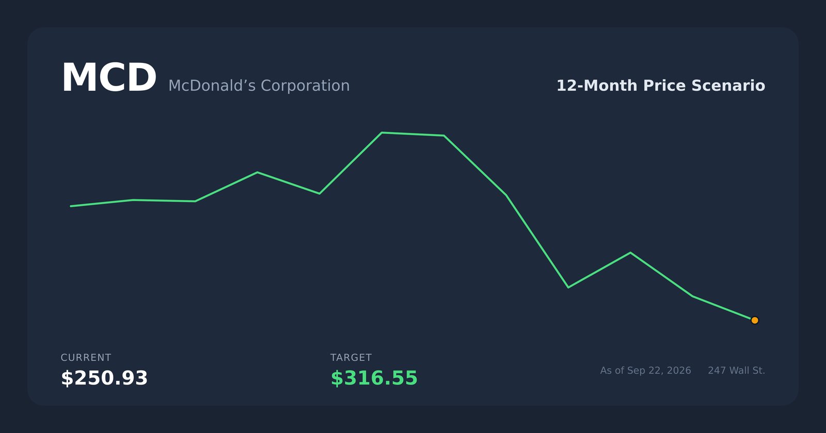Click the rebound peak after the deep trough
The width and height of the screenshot is (826, 433).
coord(630,253)
